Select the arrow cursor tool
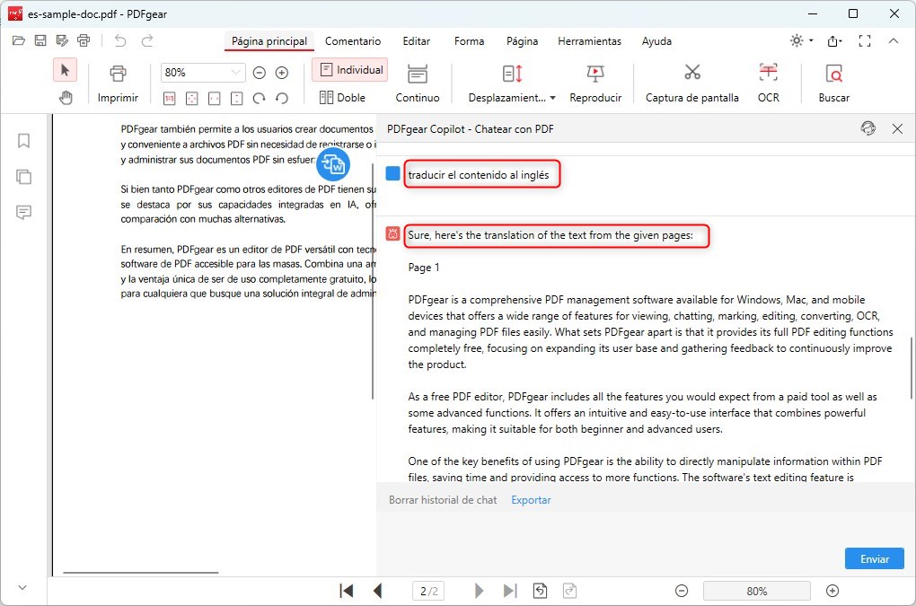 (65, 71)
